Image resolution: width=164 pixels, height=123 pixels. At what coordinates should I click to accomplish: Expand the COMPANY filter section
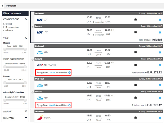26,118
